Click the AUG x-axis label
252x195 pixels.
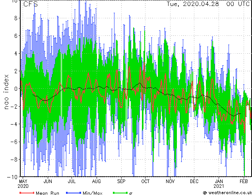97,181
